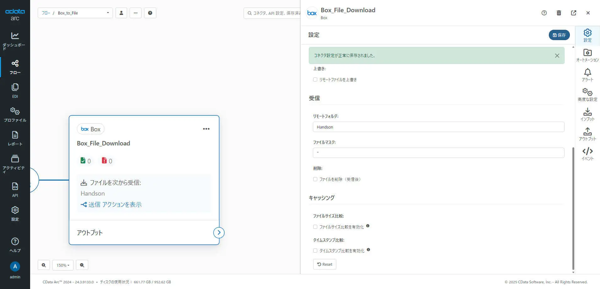Switch to the 高度な設定 tab
Viewport: 600px width, 289px height.
(x=587, y=95)
